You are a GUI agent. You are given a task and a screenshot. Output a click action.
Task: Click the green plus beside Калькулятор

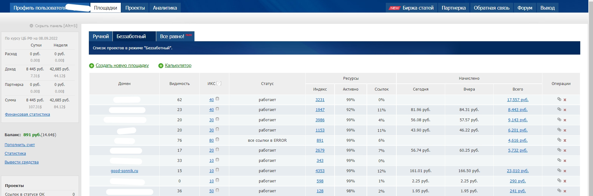point(161,66)
